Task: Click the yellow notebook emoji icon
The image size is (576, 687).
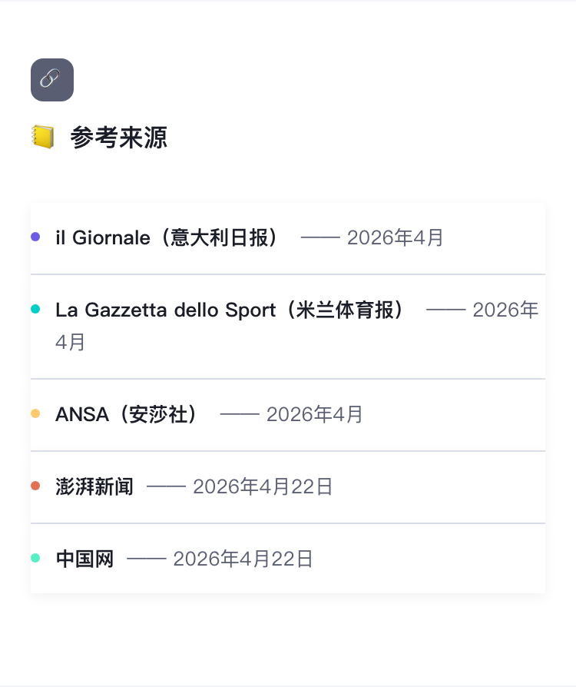Action: tap(43, 138)
